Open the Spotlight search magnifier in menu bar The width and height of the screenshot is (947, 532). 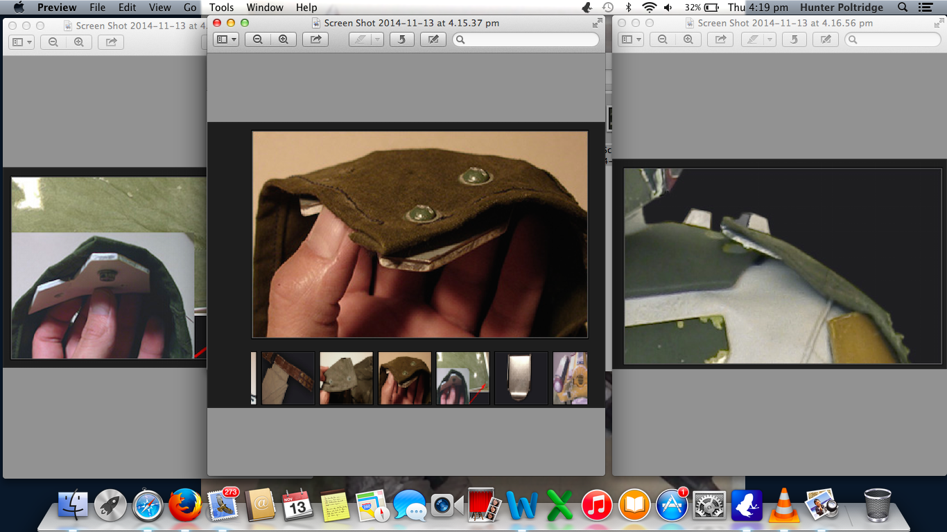point(902,8)
